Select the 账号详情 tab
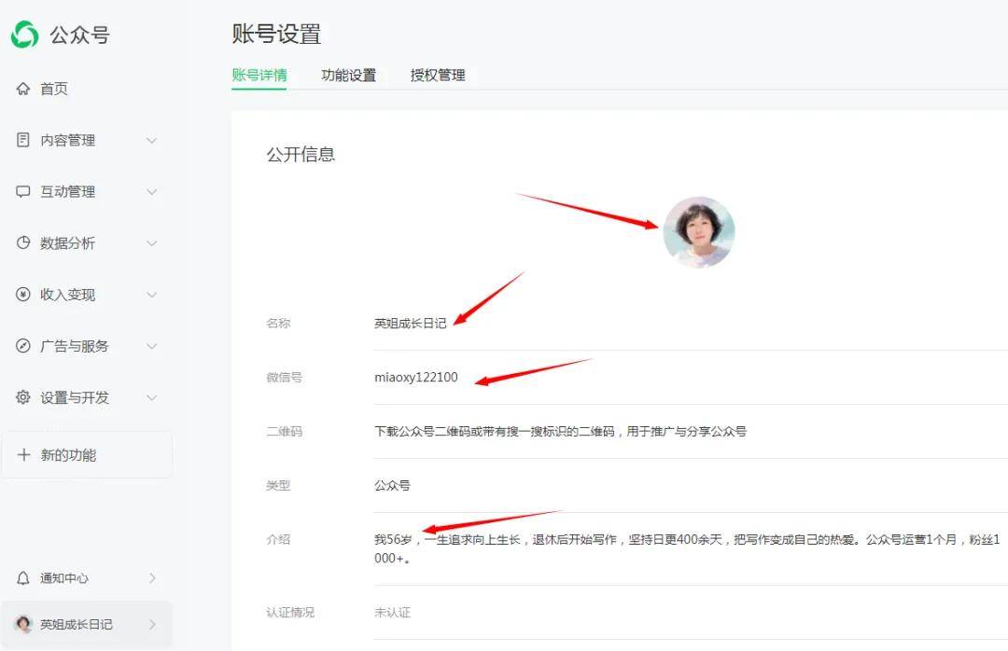 coord(259,76)
